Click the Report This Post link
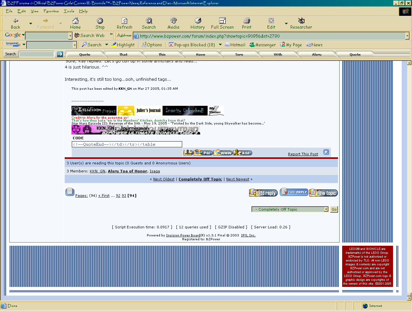 point(303,154)
